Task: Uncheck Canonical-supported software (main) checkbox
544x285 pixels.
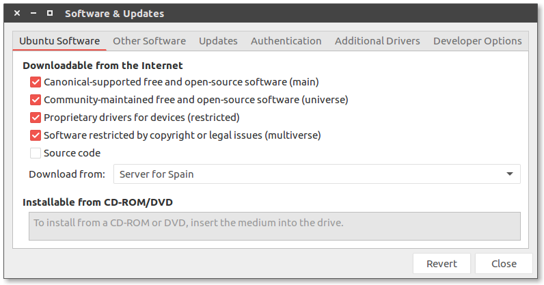Action: pyautogui.click(x=36, y=82)
